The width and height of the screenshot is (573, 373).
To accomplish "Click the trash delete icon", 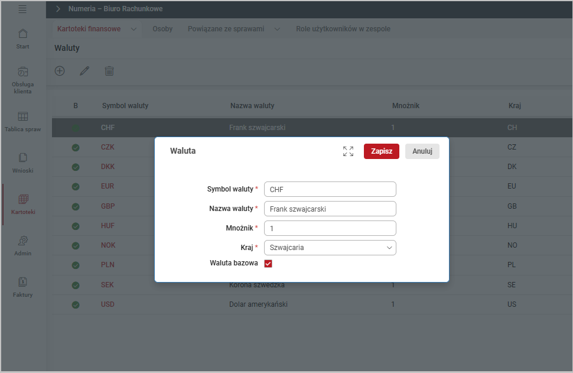I will click(109, 71).
